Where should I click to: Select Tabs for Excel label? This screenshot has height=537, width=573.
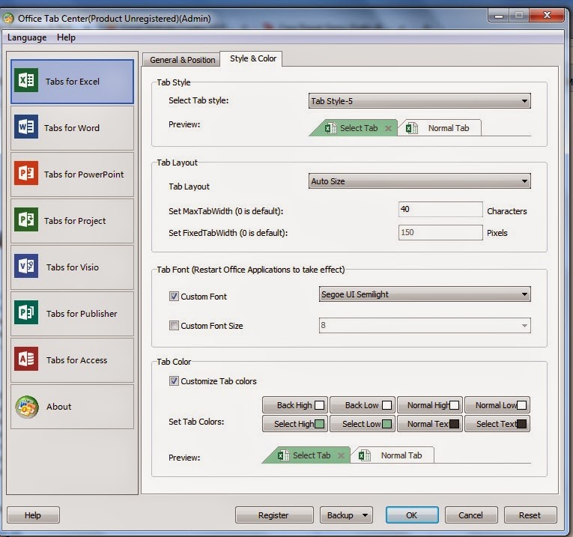point(73,82)
